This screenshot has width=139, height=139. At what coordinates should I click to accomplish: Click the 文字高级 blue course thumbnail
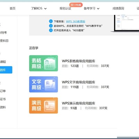point(43,84)
